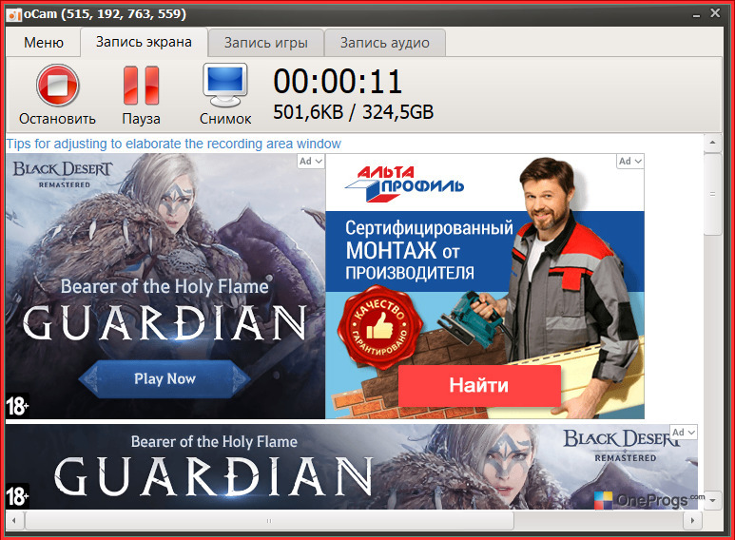This screenshot has width=735, height=540.
Task: Click the red Найти button in the Альта Профиль ad
Action: coord(479,385)
